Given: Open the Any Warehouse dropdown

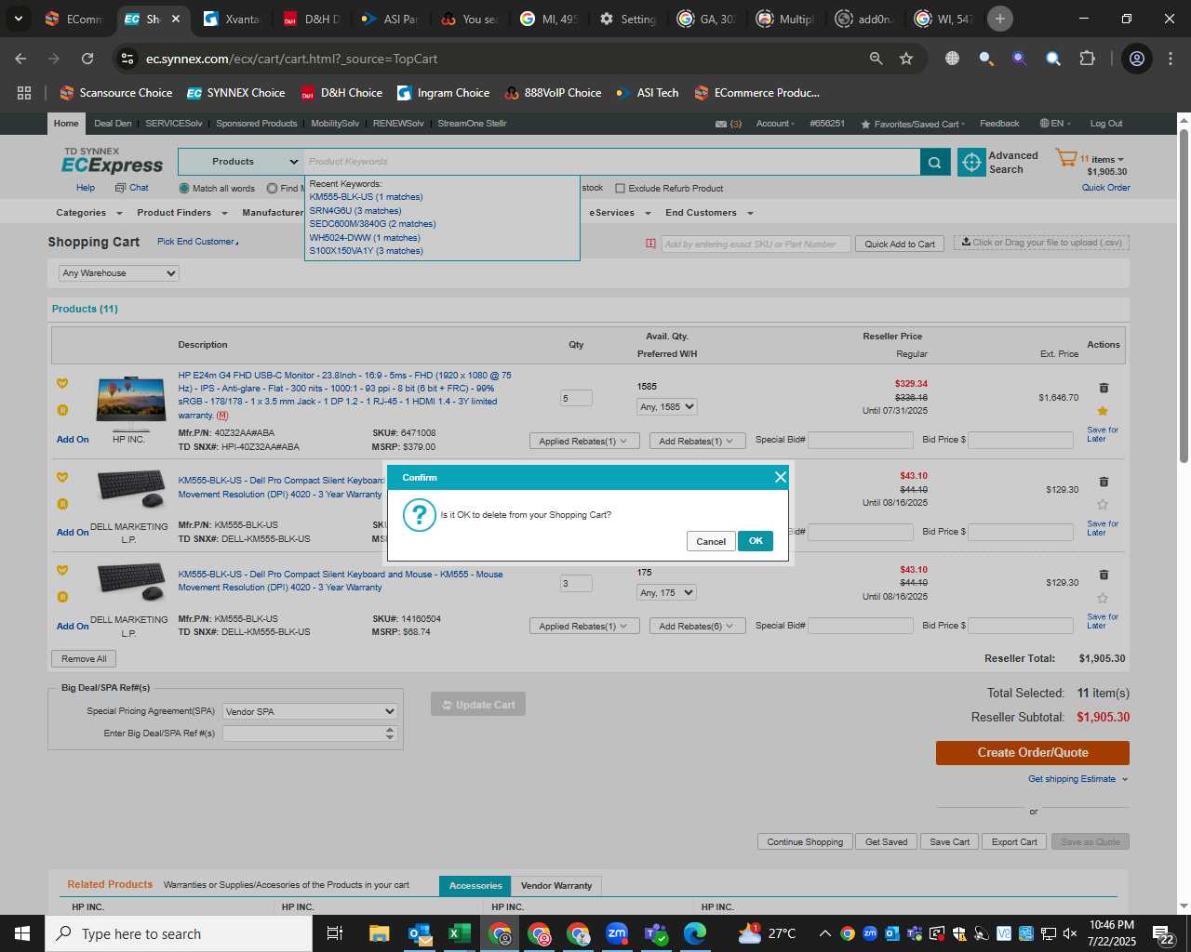Looking at the screenshot, I should click(x=118, y=273).
